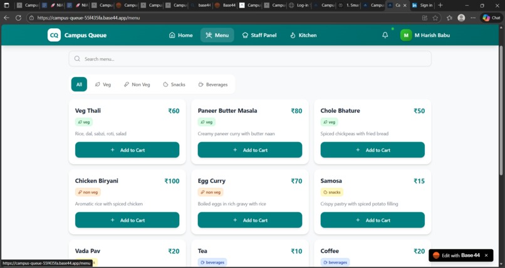Click the Search menu input field
The width and height of the screenshot is (505, 268).
coord(250,59)
